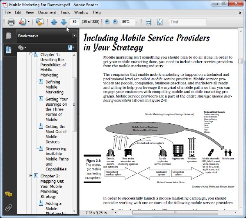Open the Window menu

click(x=81, y=12)
